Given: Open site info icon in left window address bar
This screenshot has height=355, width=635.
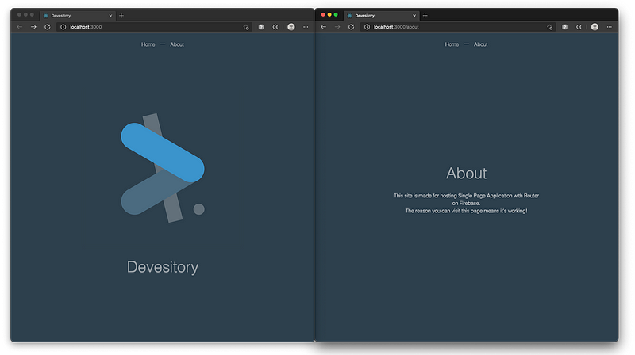Looking at the screenshot, I should coord(63,27).
